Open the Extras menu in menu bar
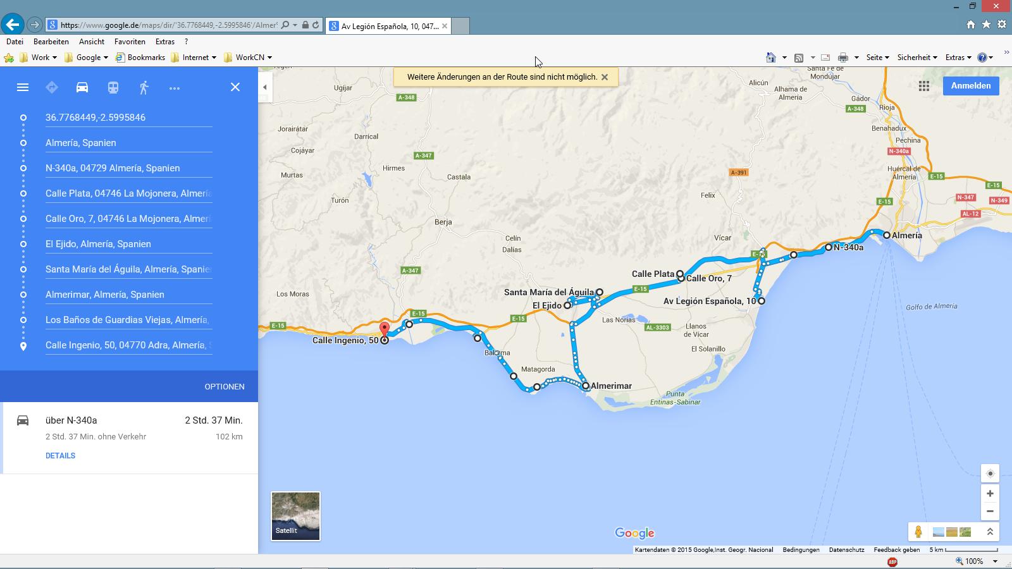The image size is (1012, 569). click(165, 42)
